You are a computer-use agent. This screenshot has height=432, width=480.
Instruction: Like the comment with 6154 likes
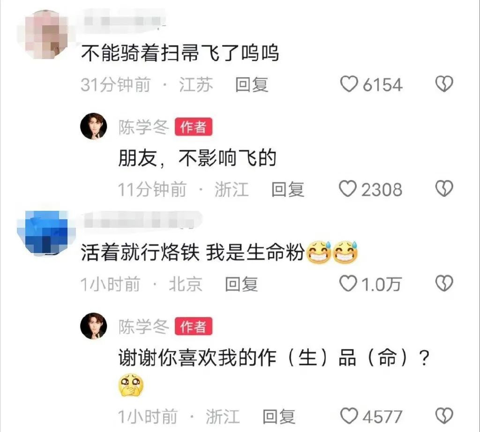click(x=349, y=84)
